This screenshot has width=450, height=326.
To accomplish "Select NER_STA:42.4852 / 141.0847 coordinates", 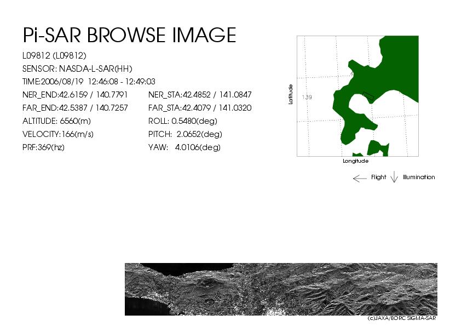I will point(200,95).
